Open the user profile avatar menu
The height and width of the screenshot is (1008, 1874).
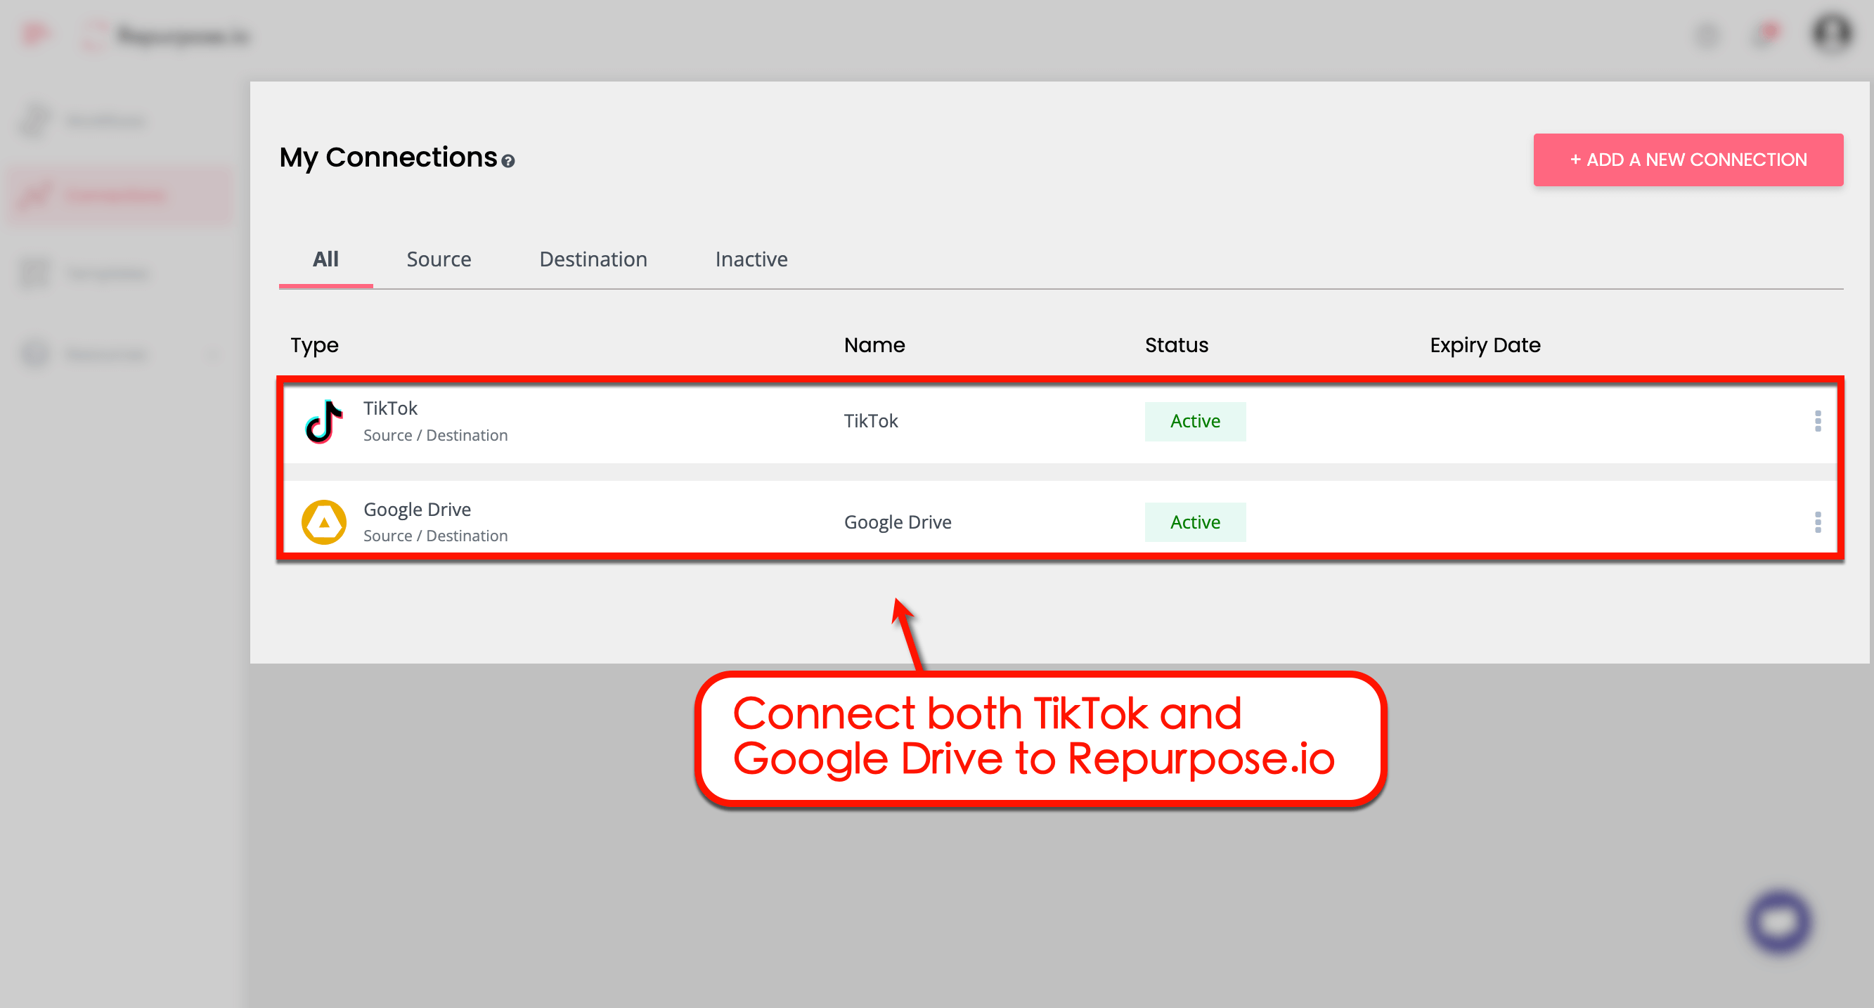pos(1830,33)
